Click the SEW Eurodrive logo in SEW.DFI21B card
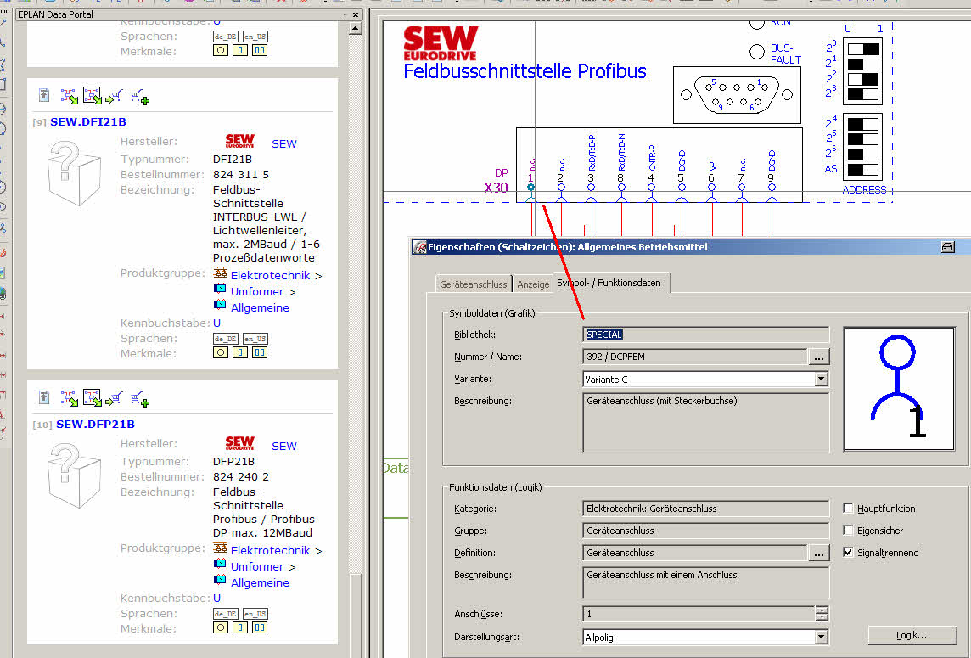Viewport: 971px width, 658px height. (239, 141)
